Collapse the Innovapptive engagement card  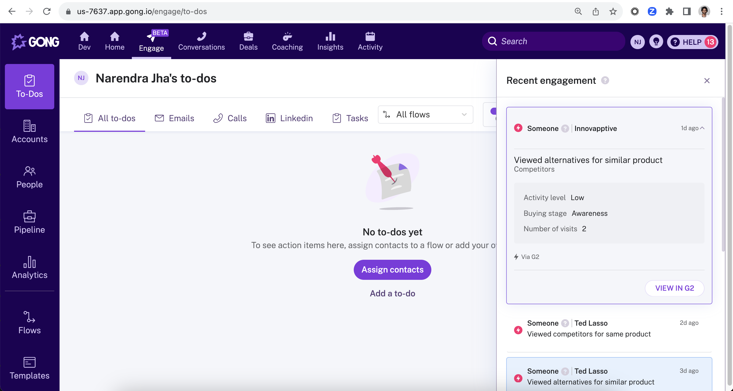(702, 128)
